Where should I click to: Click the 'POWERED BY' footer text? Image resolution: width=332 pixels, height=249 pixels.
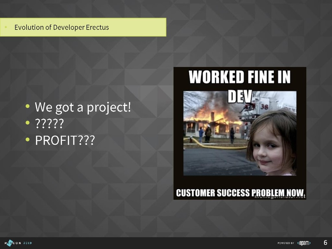(x=286, y=243)
